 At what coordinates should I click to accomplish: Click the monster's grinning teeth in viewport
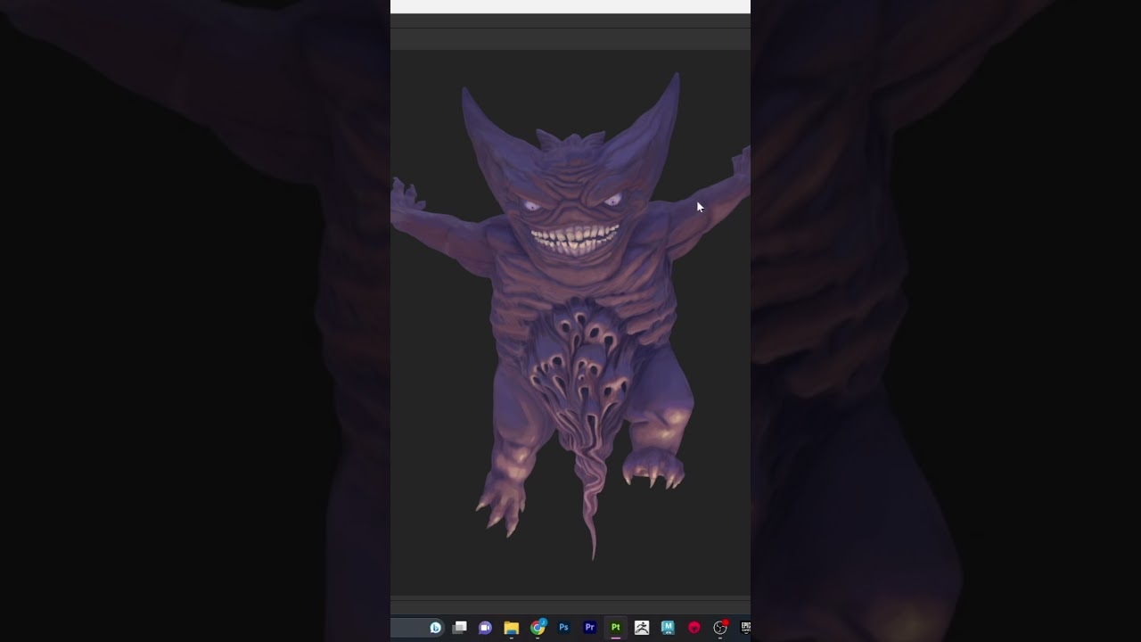[x=575, y=239]
